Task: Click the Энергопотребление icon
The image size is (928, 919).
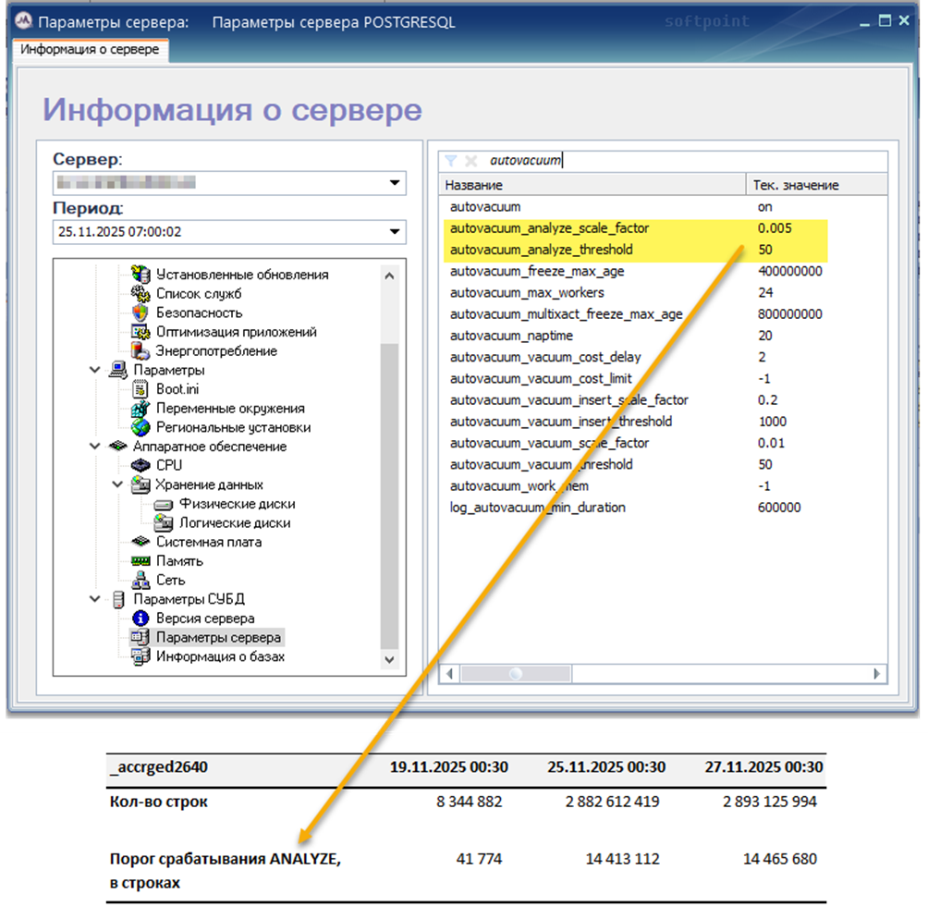Action: pos(140,351)
